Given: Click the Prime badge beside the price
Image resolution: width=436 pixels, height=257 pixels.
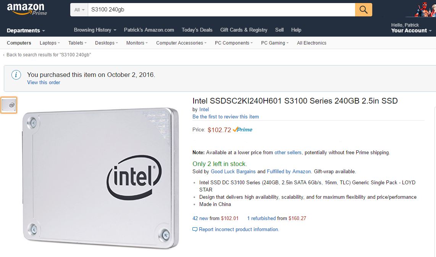Looking at the screenshot, I should pos(243,129).
